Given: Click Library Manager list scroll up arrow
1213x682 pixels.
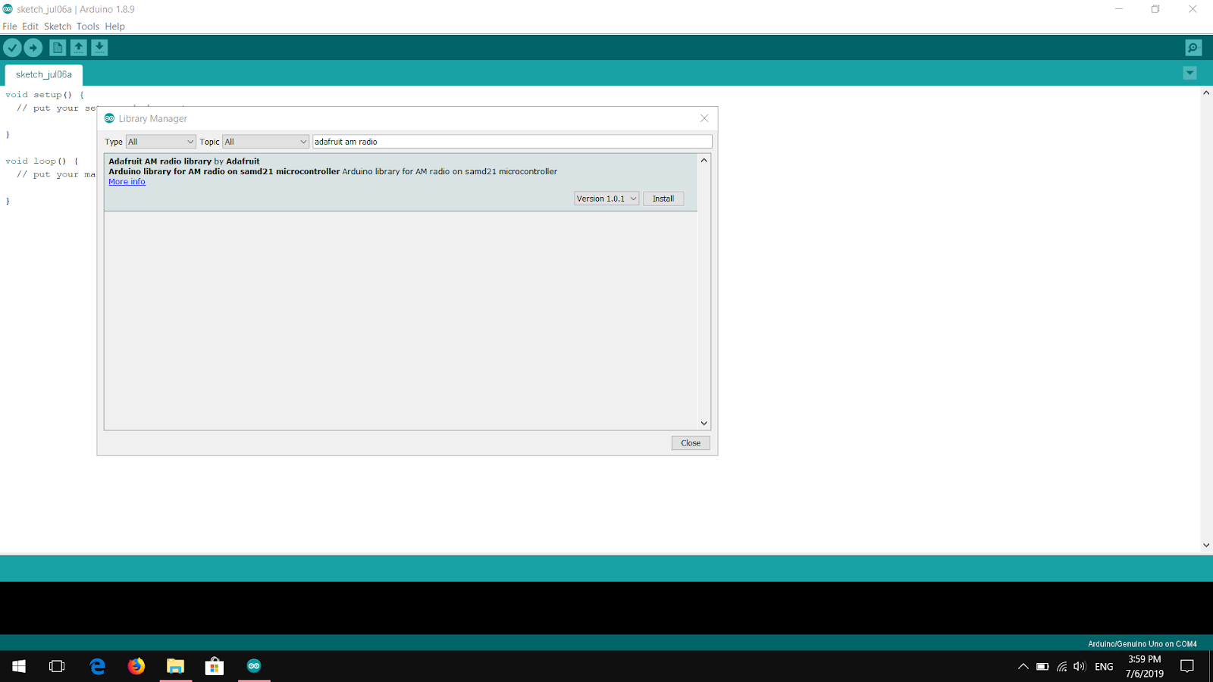Looking at the screenshot, I should coord(704,161).
